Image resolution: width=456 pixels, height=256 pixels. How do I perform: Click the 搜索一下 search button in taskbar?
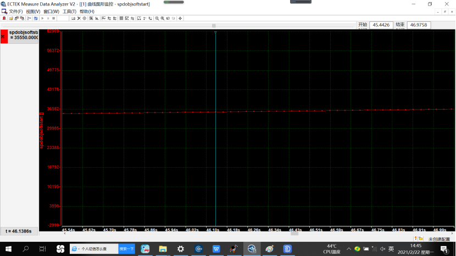(126, 249)
